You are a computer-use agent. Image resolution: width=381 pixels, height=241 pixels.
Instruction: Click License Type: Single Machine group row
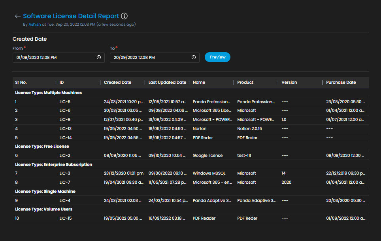pyautogui.click(x=191, y=192)
